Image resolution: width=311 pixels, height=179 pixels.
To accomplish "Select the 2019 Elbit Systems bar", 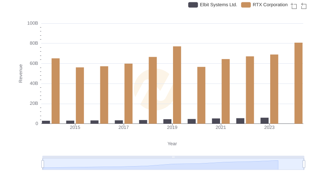I will point(168,122).
